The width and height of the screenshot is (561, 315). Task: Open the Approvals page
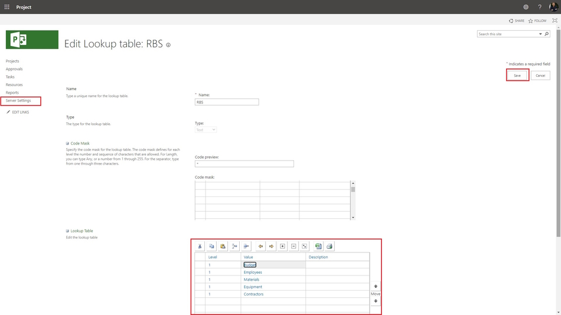(x=14, y=69)
